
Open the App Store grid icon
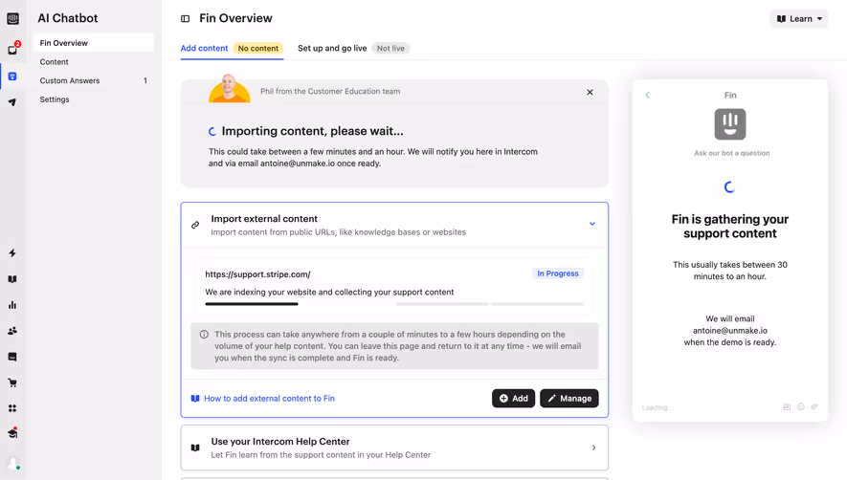pos(12,408)
